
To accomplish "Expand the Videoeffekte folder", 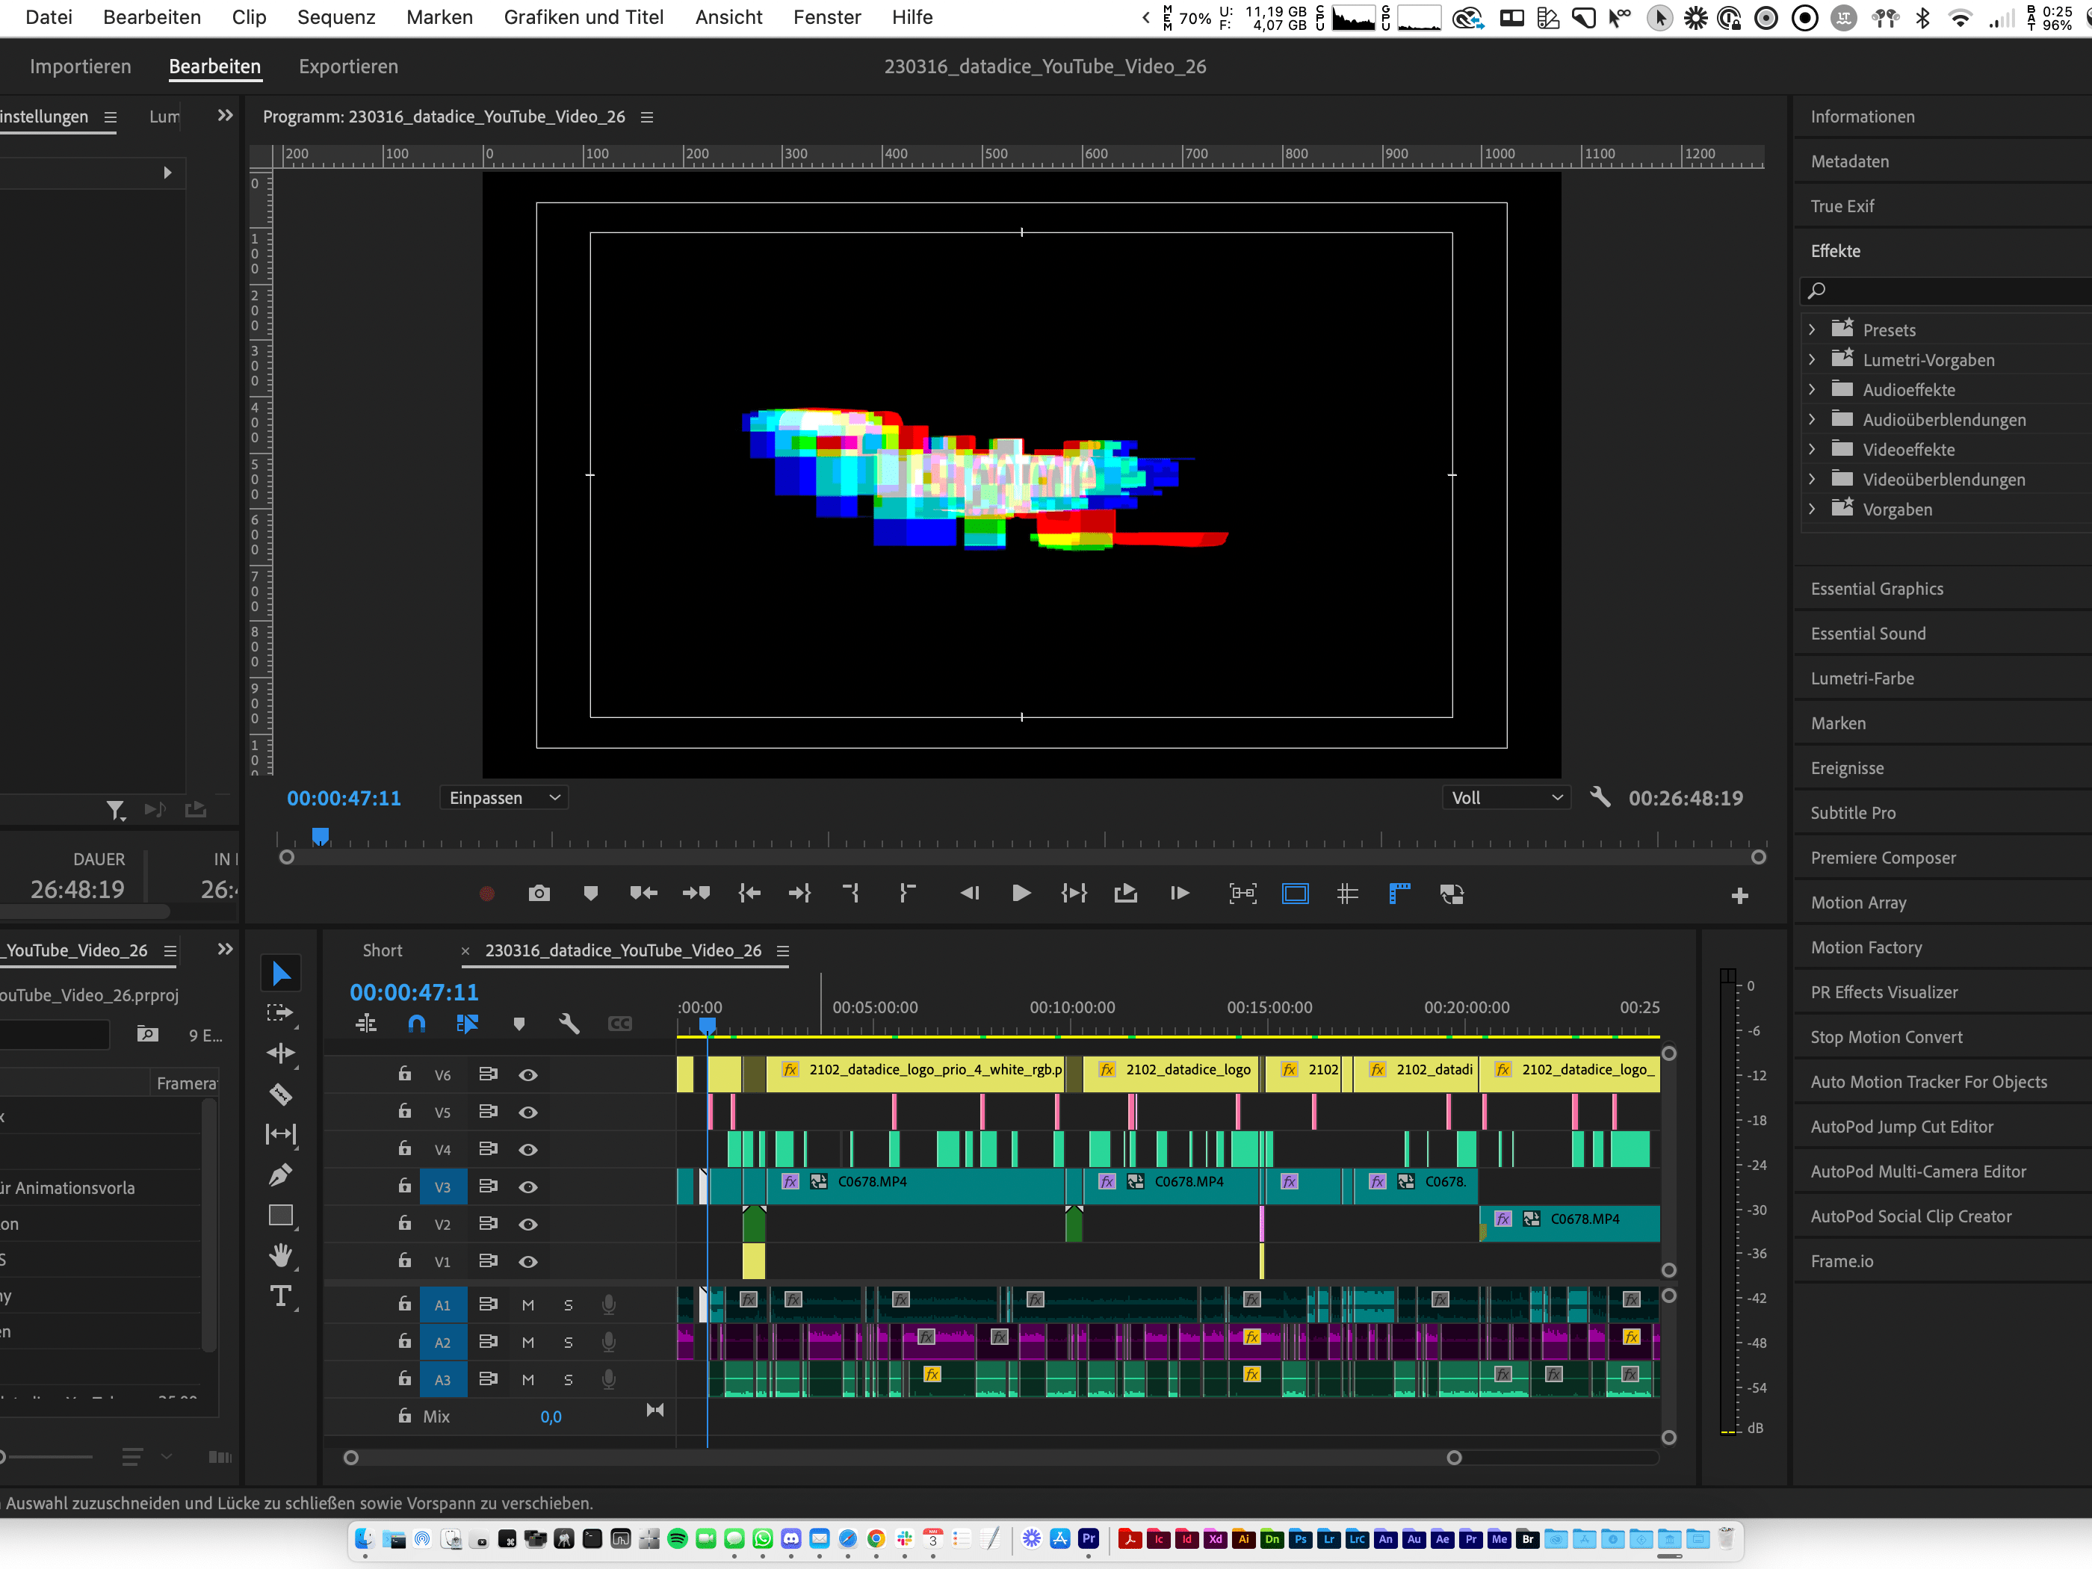I will coord(1811,449).
